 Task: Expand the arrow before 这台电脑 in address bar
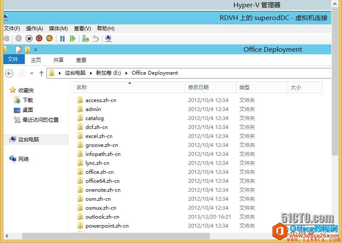click(x=60, y=73)
